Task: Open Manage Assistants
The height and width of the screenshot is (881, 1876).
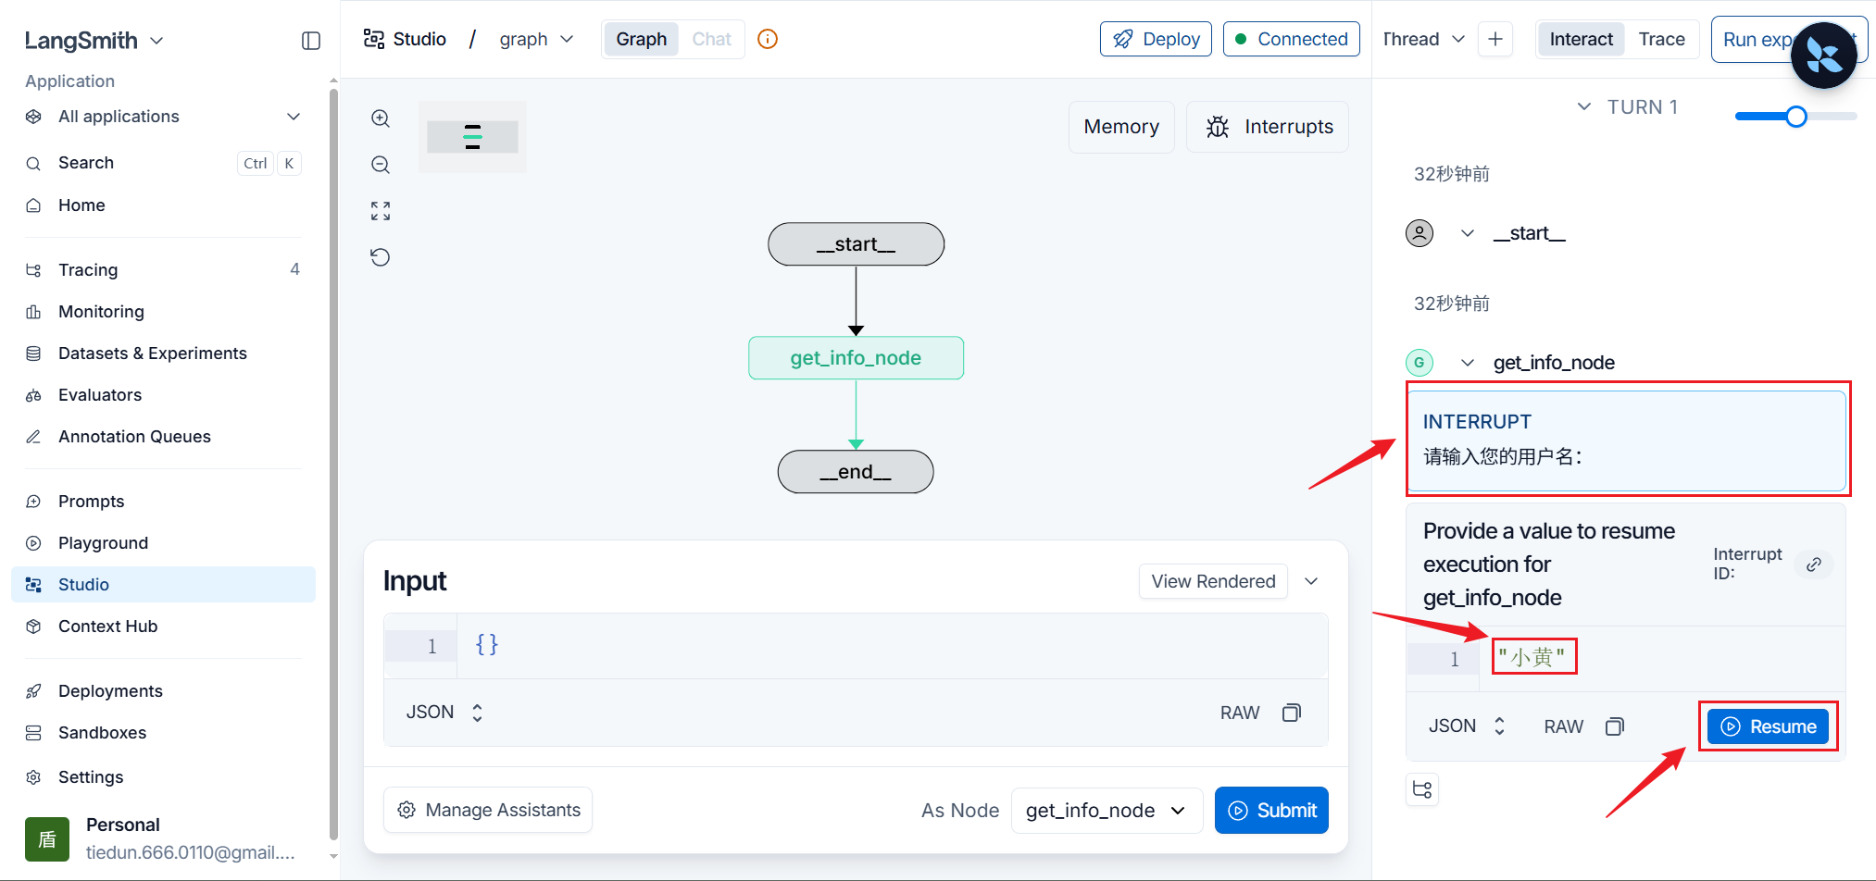Action: (x=488, y=811)
